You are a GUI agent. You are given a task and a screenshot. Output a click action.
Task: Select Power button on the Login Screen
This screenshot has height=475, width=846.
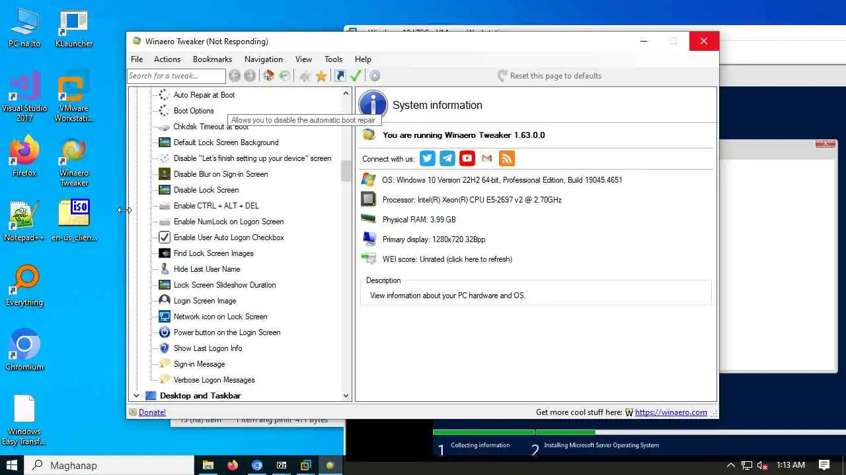[x=227, y=332]
